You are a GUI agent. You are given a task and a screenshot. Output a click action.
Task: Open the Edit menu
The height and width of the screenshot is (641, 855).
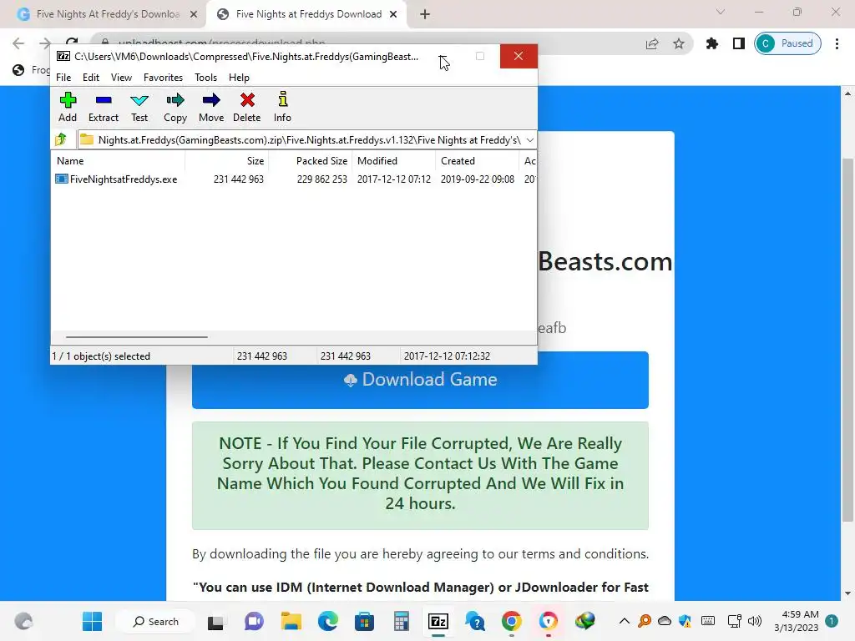[x=90, y=78]
